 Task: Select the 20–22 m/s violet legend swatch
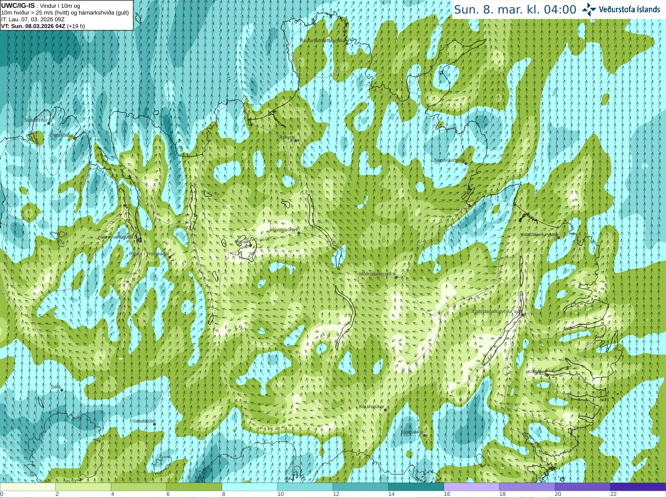pyautogui.click(x=583, y=487)
